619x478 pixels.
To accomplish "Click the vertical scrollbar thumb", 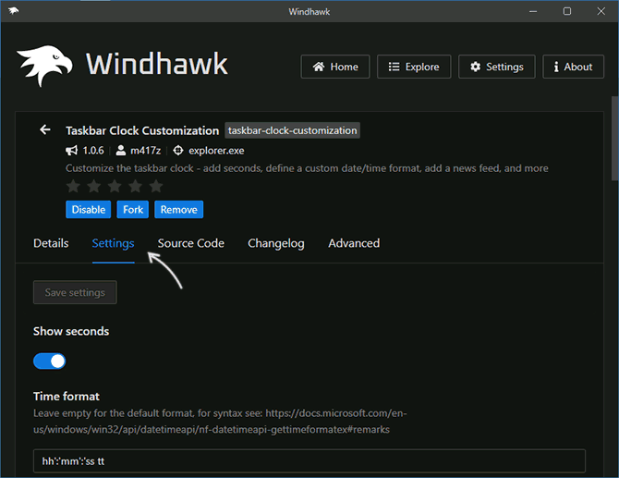I will pyautogui.click(x=614, y=139).
